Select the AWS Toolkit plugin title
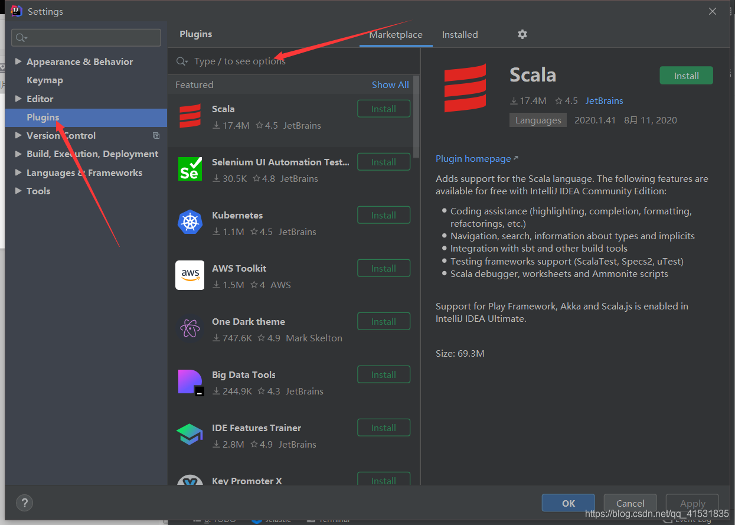 [239, 269]
